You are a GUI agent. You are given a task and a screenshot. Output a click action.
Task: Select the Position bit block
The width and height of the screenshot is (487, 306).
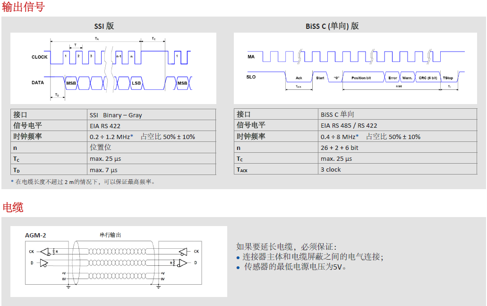(361, 78)
